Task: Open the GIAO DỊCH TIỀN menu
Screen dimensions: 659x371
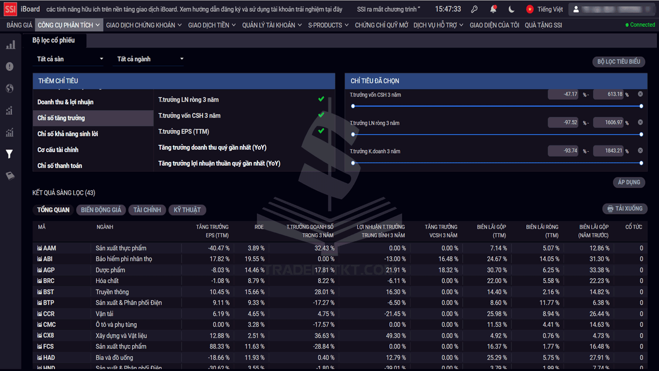Action: [x=212, y=25]
